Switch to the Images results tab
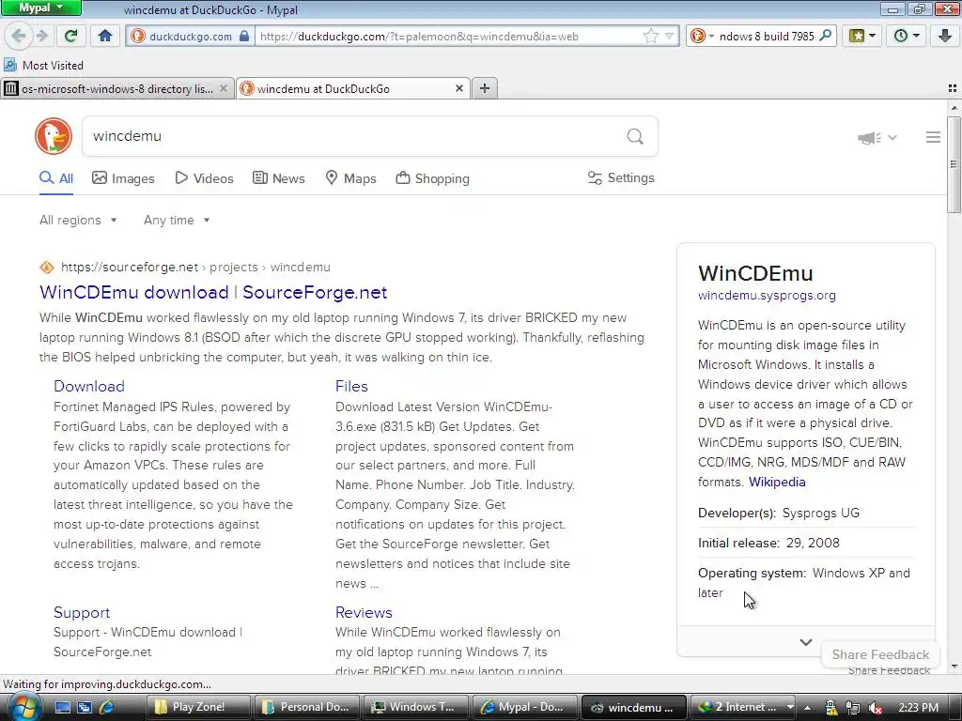This screenshot has height=721, width=962. (123, 178)
